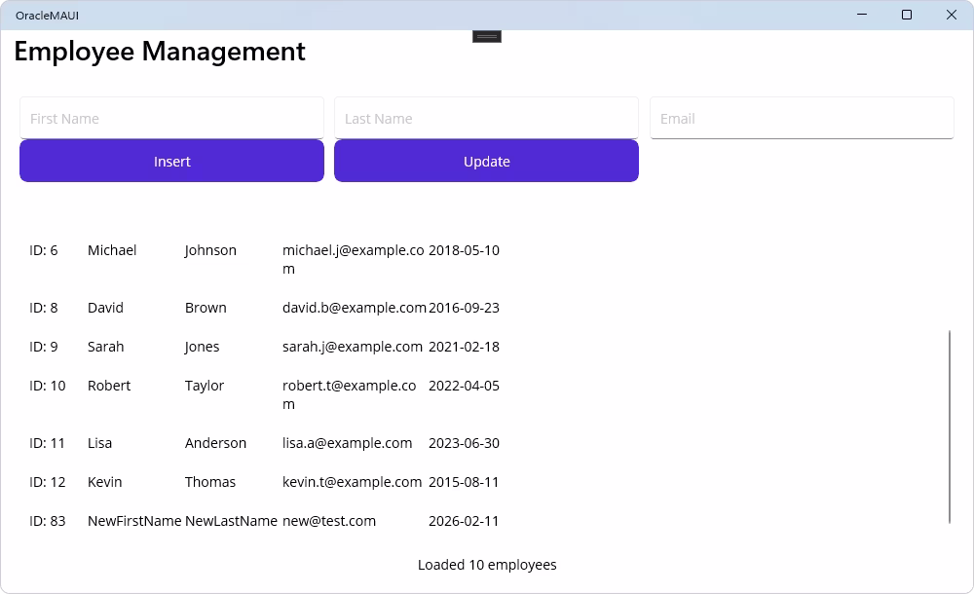Viewport: 974px width, 594px height.
Task: Minimize the OracleMAUI window
Action: (862, 15)
